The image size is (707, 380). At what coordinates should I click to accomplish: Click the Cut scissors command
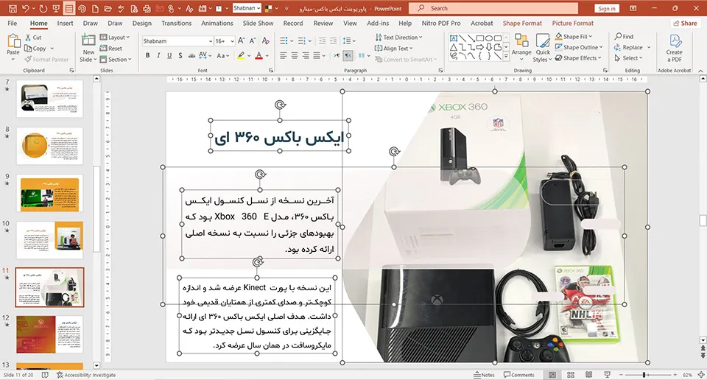coord(33,38)
